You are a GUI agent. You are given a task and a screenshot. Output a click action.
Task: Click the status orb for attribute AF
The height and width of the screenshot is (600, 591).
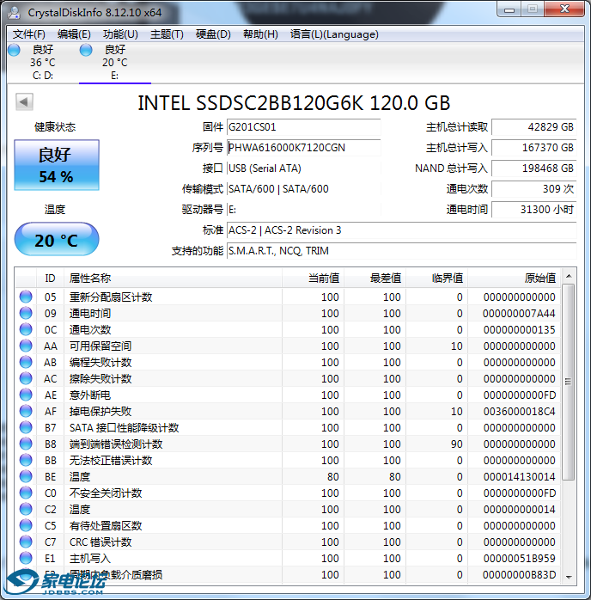point(26,411)
